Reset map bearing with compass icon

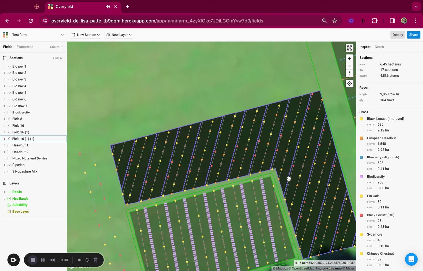click(350, 73)
